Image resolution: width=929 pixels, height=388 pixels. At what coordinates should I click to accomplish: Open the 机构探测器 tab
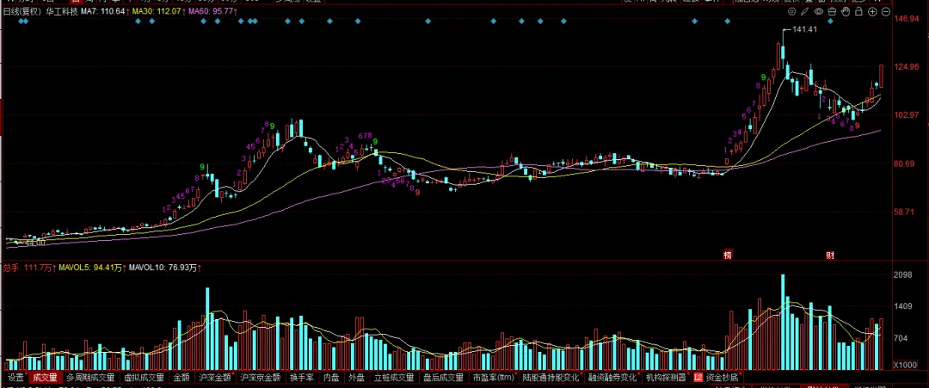[666, 378]
